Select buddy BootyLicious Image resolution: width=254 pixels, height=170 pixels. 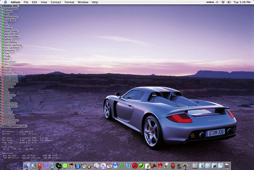click(10, 17)
